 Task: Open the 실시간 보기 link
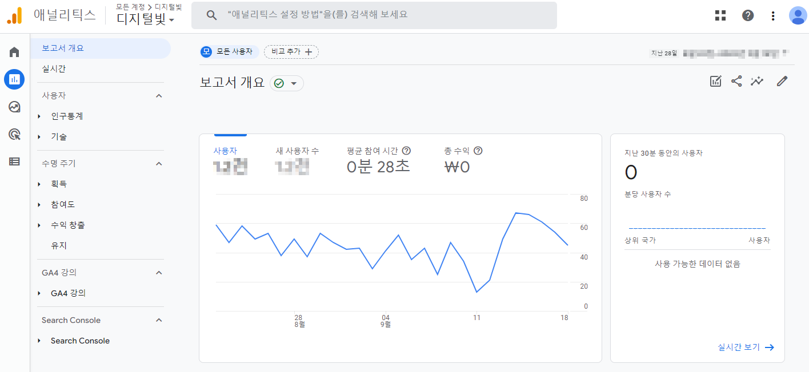coord(746,347)
